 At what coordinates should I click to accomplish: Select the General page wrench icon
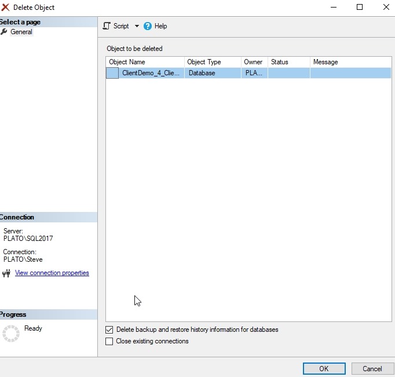[4, 32]
